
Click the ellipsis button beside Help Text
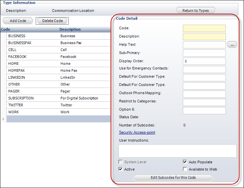pos(232,45)
